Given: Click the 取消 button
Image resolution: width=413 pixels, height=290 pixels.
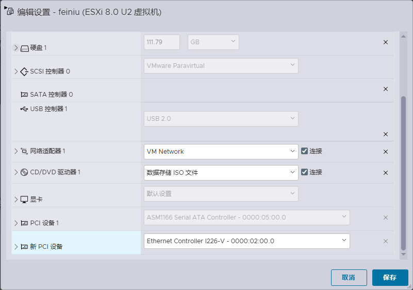Looking at the screenshot, I should (x=349, y=278).
